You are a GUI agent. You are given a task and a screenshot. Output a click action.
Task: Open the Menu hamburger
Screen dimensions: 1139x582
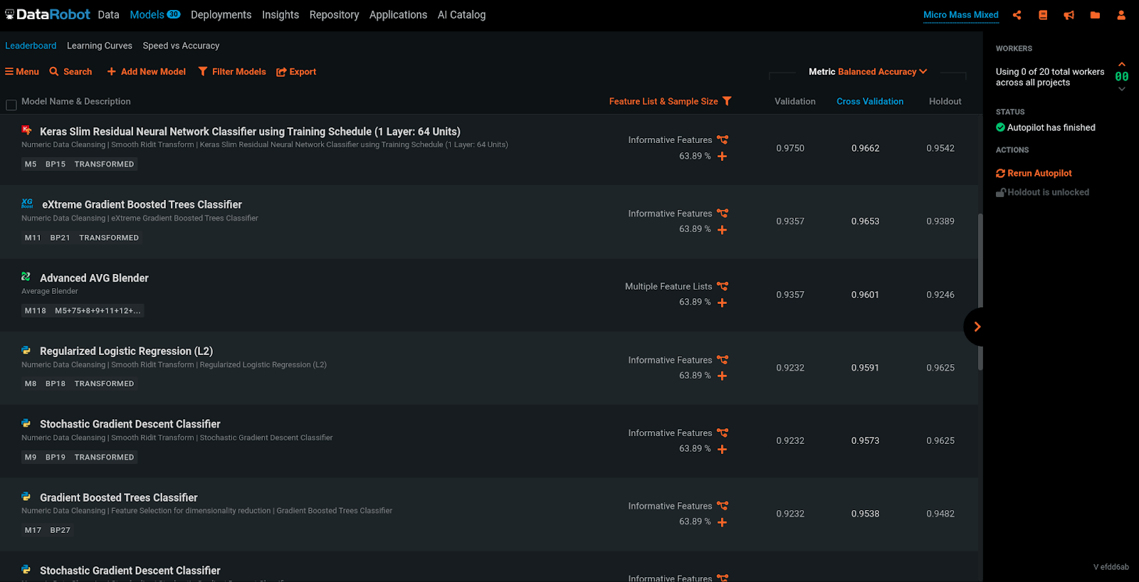click(x=22, y=72)
